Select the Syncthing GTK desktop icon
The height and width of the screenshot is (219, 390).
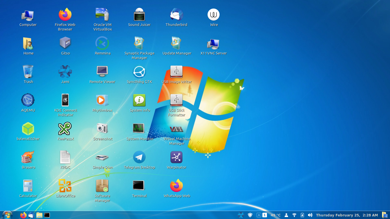tap(139, 72)
